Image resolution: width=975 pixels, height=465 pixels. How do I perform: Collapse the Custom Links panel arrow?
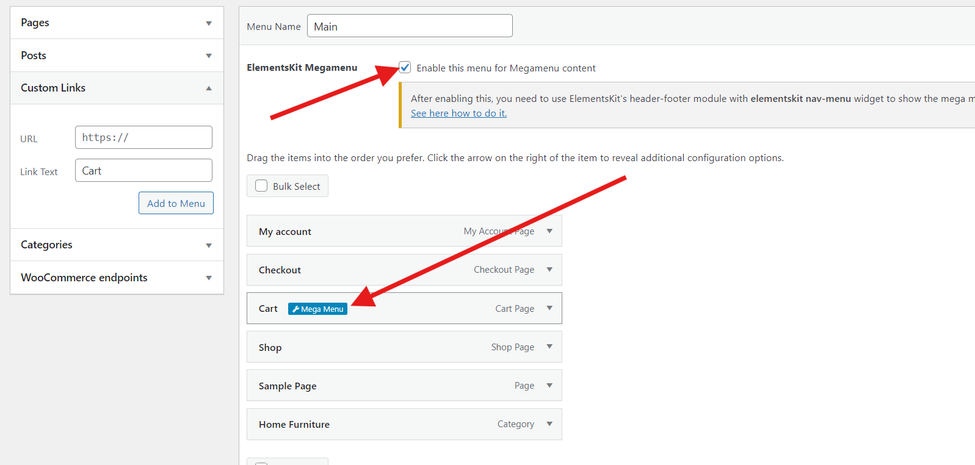pyautogui.click(x=209, y=88)
